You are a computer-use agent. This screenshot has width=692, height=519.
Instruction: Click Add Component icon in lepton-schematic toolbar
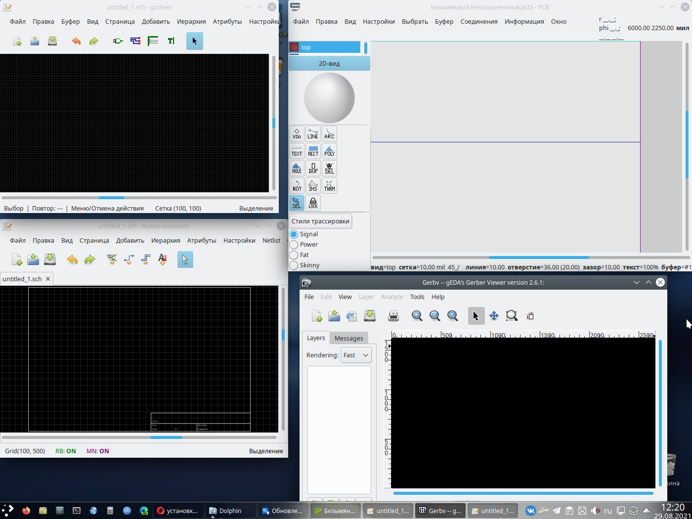tap(112, 259)
